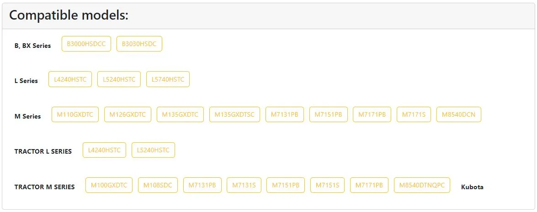Select the M135GXDTC model tag
The width and height of the screenshot is (537, 212).
[180, 114]
